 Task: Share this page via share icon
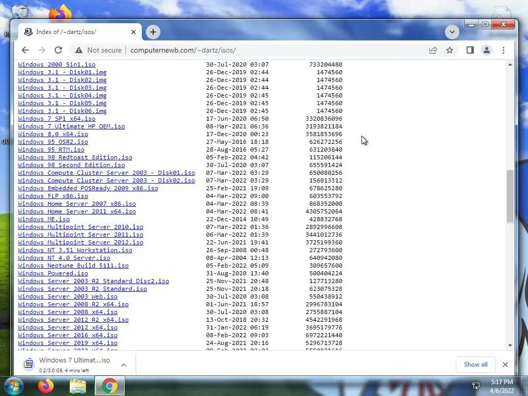433,50
